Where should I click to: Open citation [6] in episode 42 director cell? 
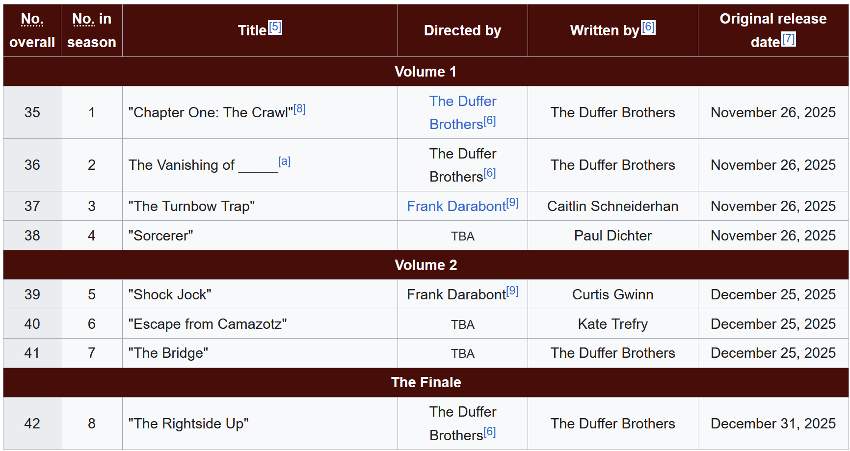(x=490, y=432)
